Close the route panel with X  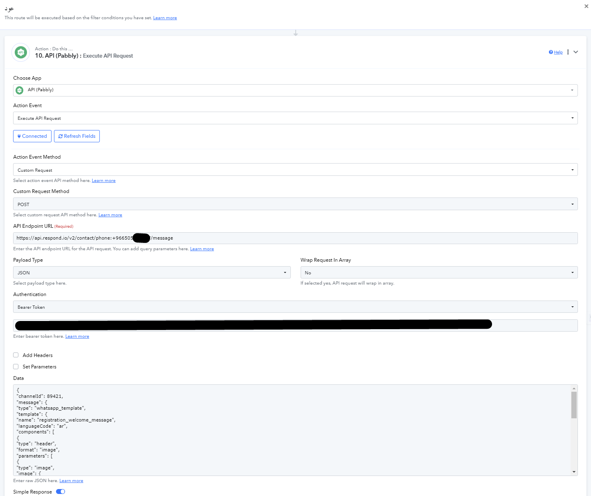(586, 6)
